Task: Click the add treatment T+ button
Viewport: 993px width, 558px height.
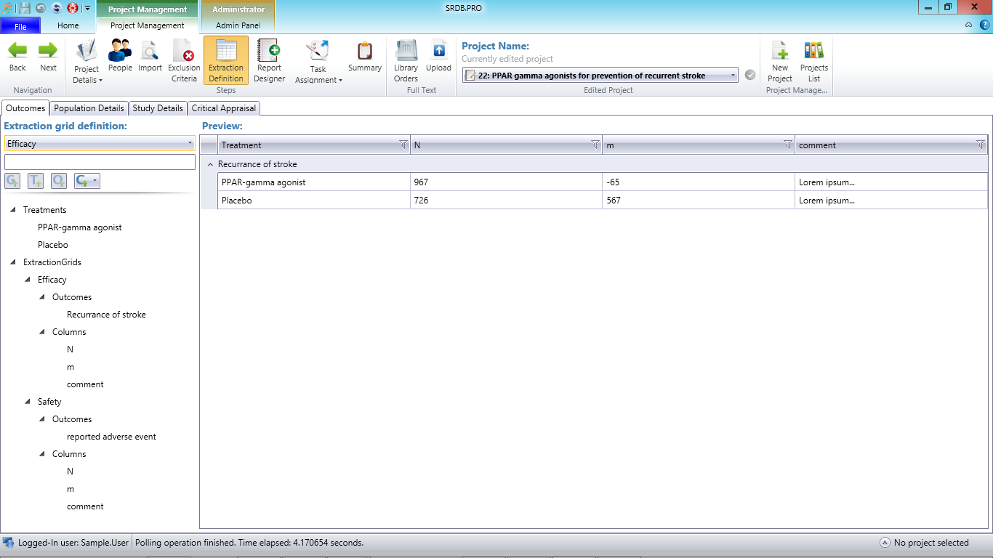Action: (x=36, y=181)
